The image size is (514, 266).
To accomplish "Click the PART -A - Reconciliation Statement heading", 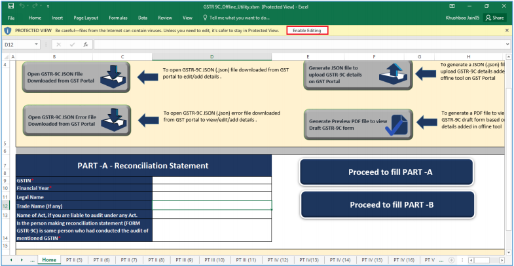I will point(143,166).
